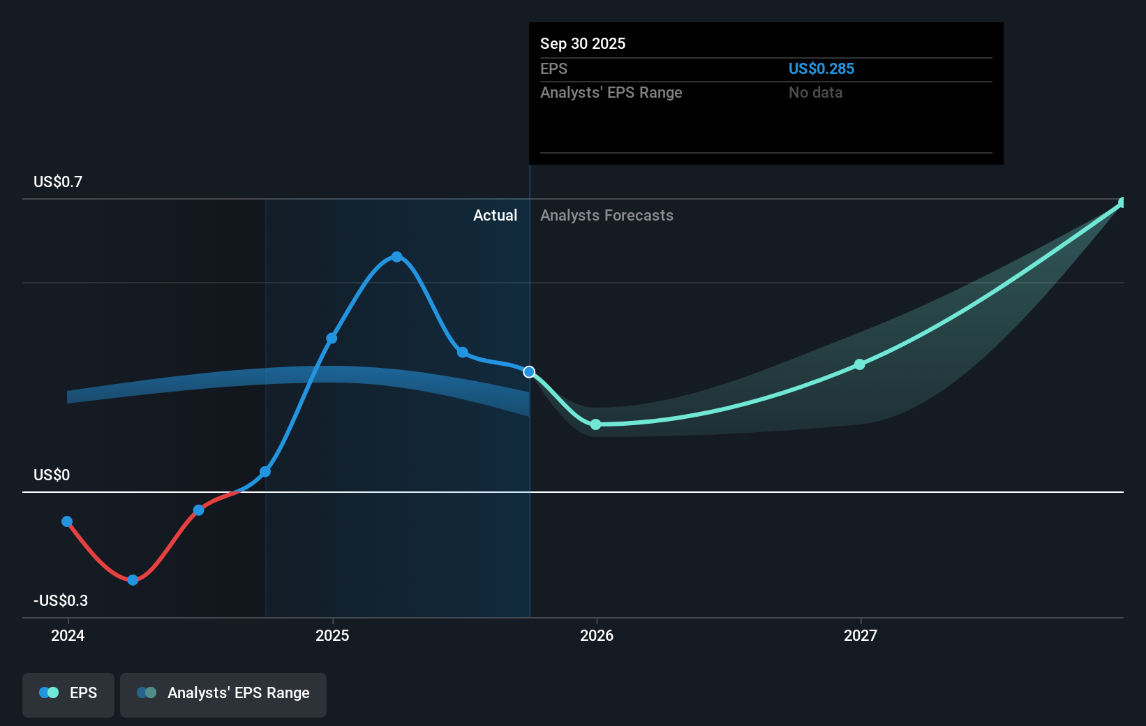
Task: Switch to the Analysts Forecasts section
Action: coord(607,215)
